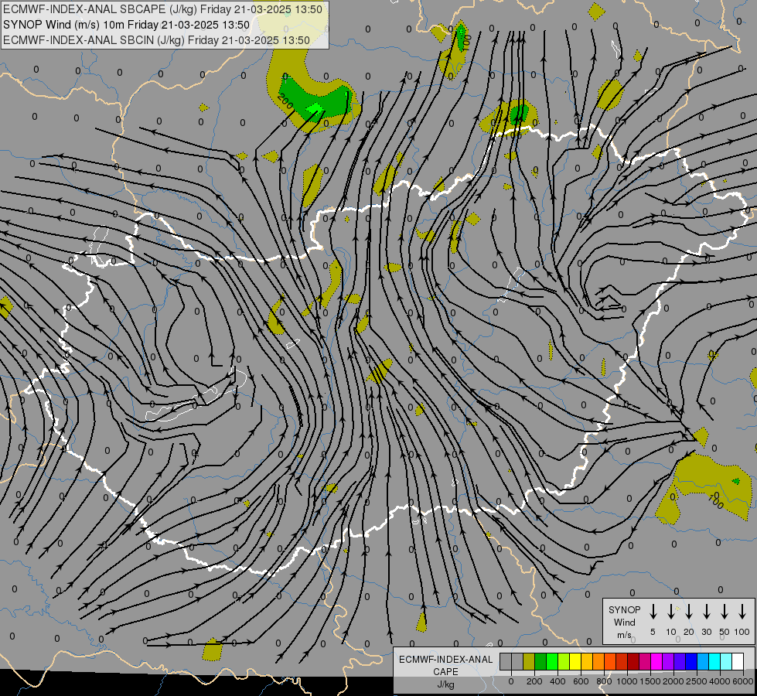Pick the pure blue CAPE legend swatch
Screen dimensions: 757x696
coord(691,661)
